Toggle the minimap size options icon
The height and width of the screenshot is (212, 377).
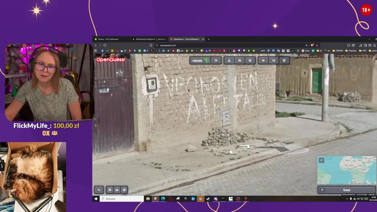click(321, 160)
